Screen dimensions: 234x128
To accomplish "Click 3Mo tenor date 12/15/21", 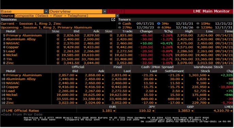I will 184,24.
